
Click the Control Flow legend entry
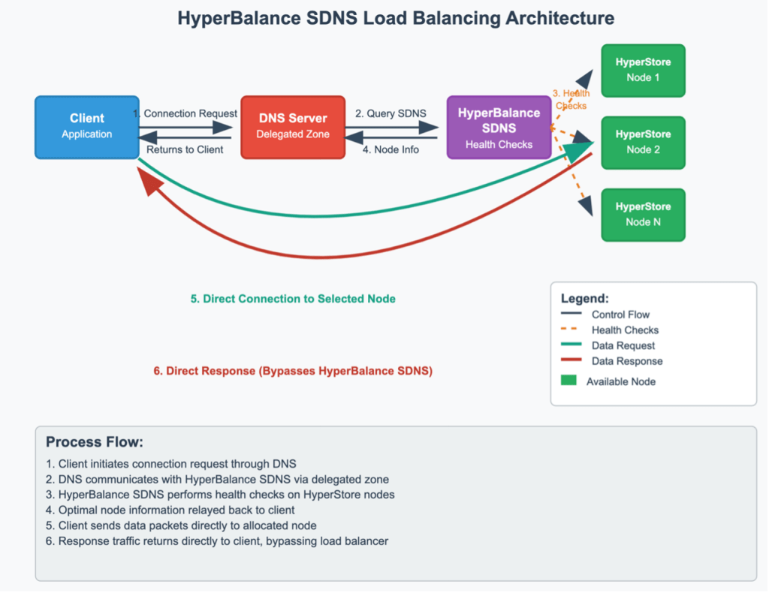(605, 315)
